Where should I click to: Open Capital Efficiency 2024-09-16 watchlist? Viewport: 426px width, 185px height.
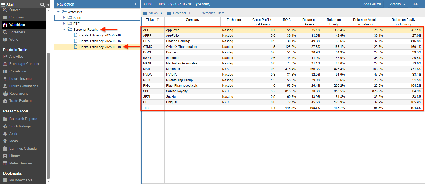click(x=100, y=41)
